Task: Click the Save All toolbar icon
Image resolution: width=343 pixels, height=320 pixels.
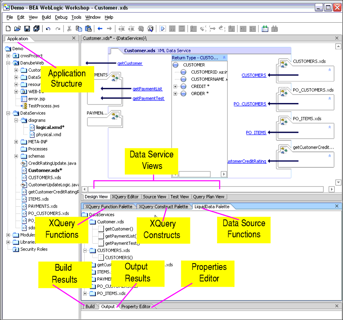Action: click(36, 29)
